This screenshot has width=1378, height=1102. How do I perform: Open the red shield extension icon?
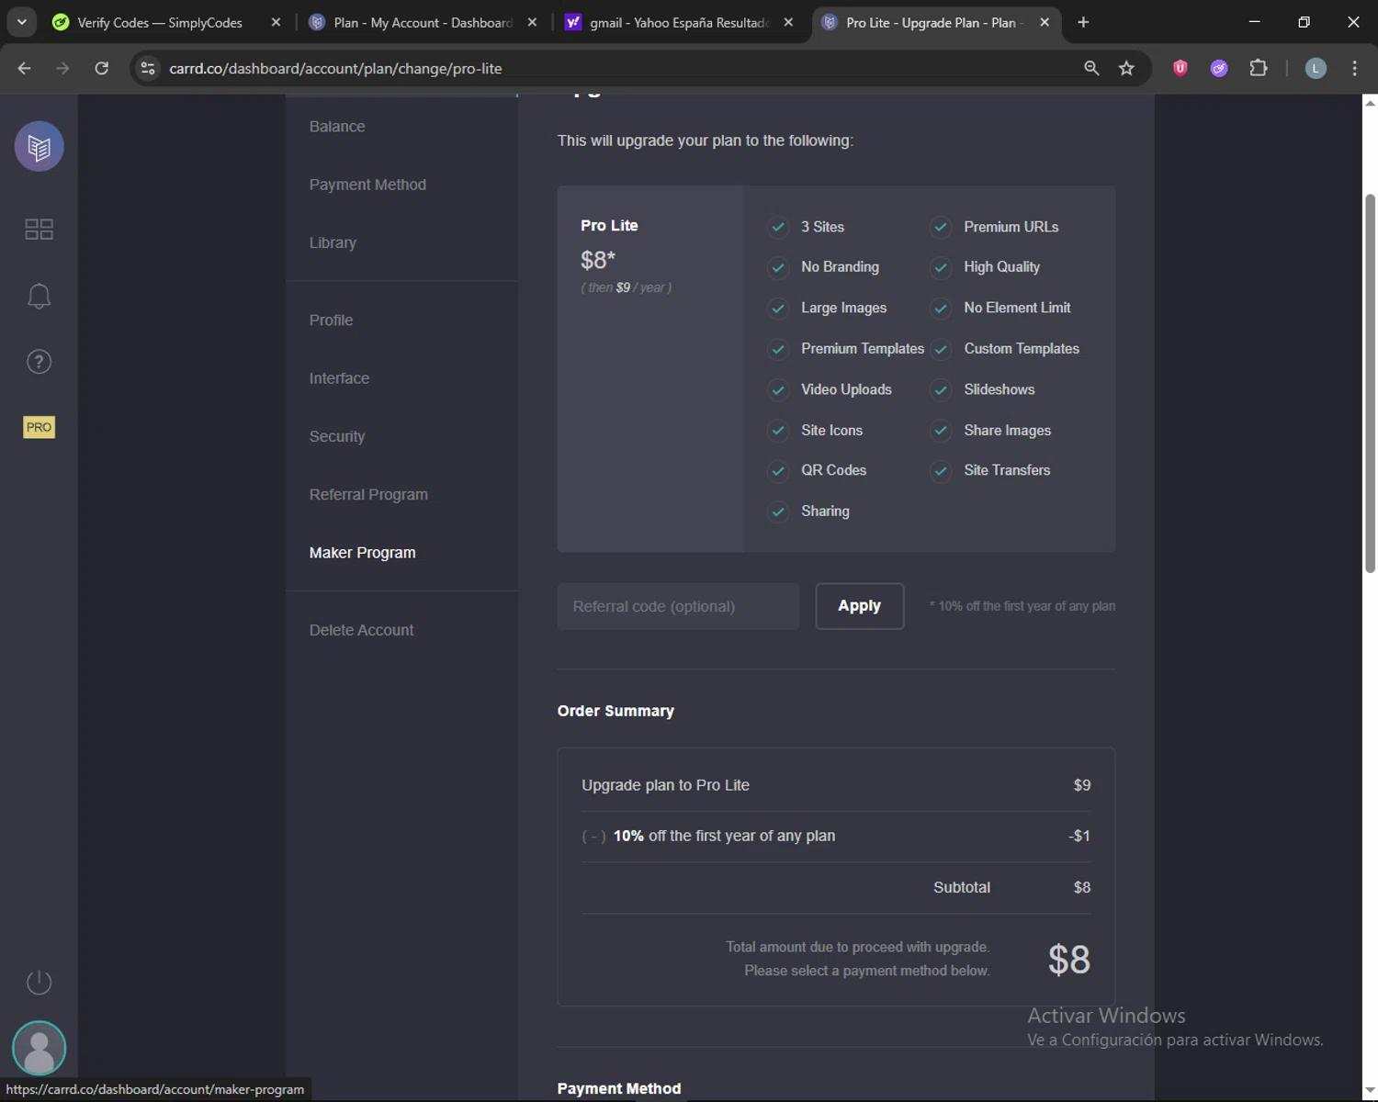(1180, 68)
